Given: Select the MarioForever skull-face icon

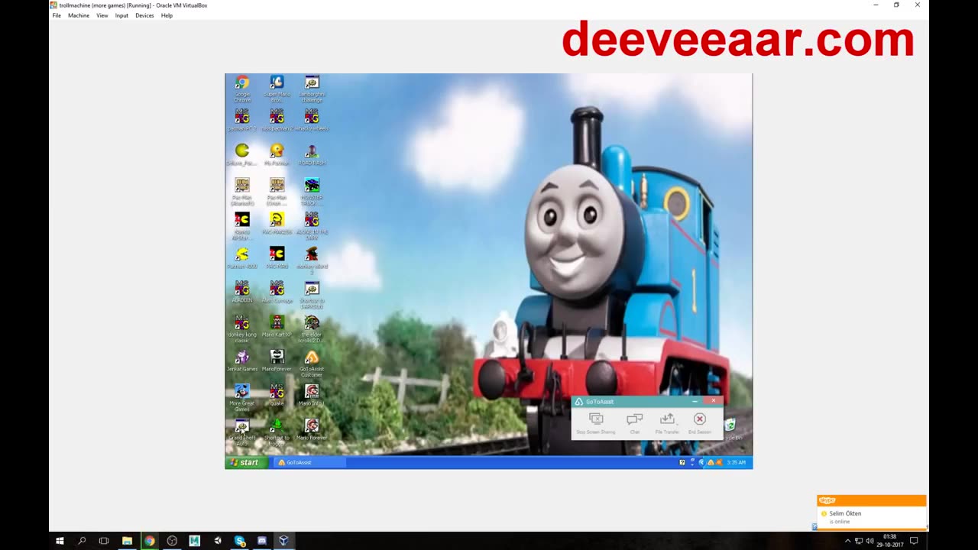Looking at the screenshot, I should pos(277,361).
